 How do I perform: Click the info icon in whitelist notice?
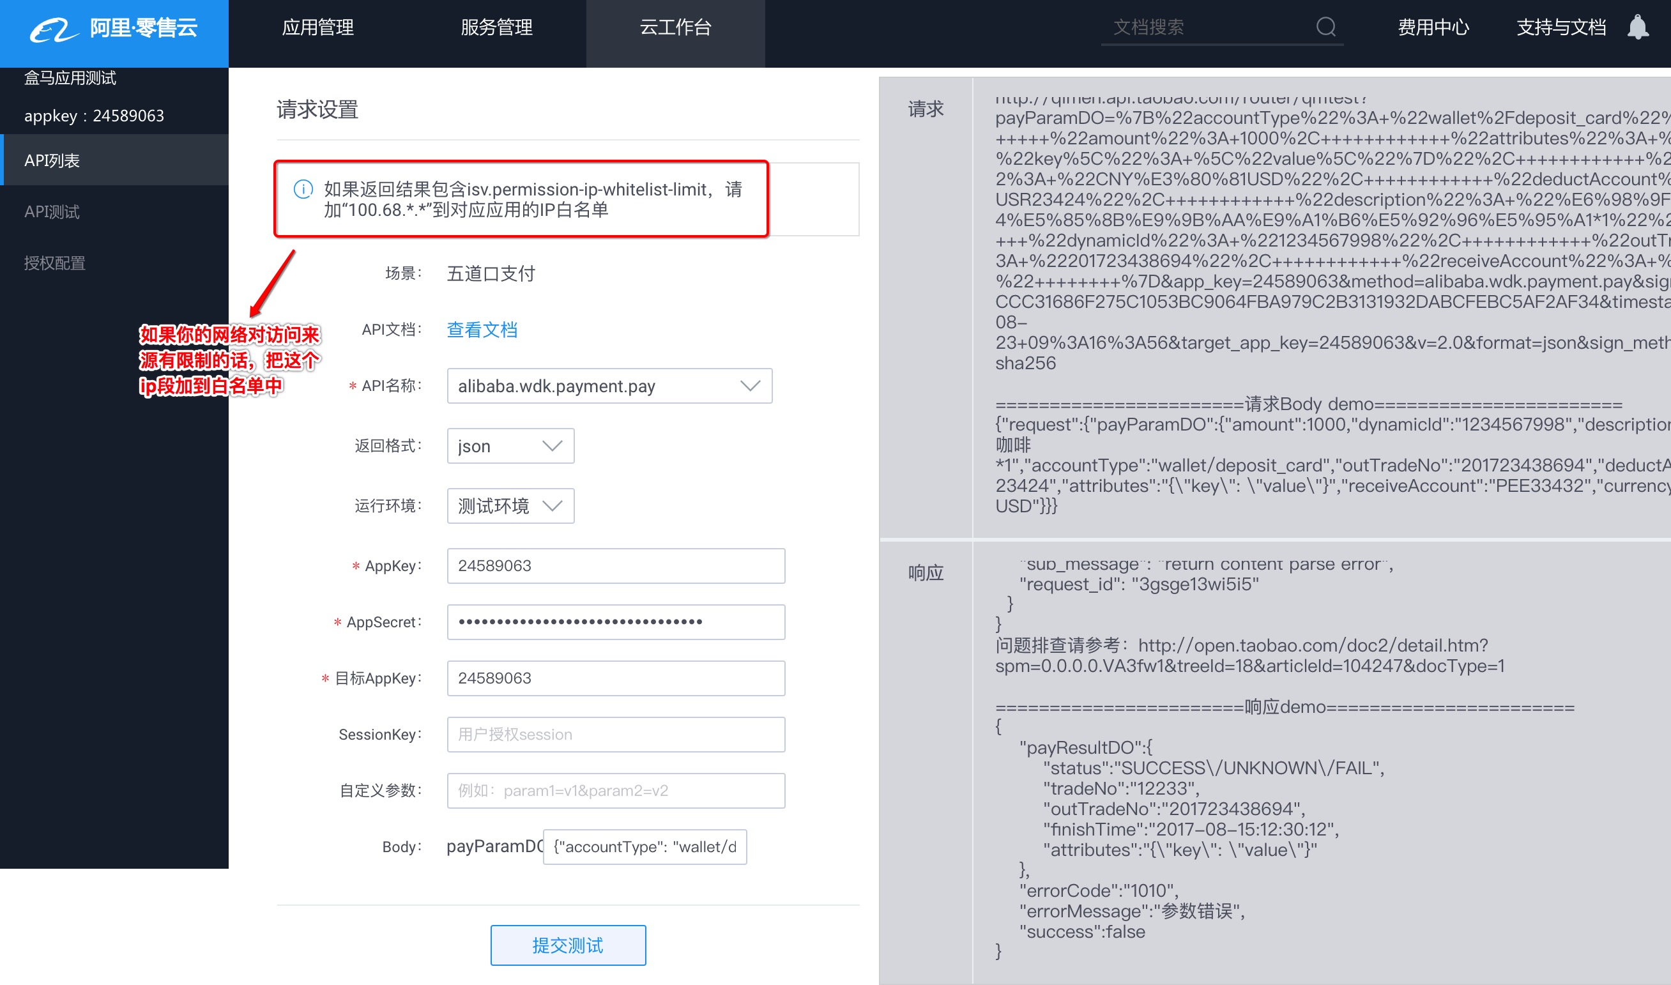click(303, 189)
